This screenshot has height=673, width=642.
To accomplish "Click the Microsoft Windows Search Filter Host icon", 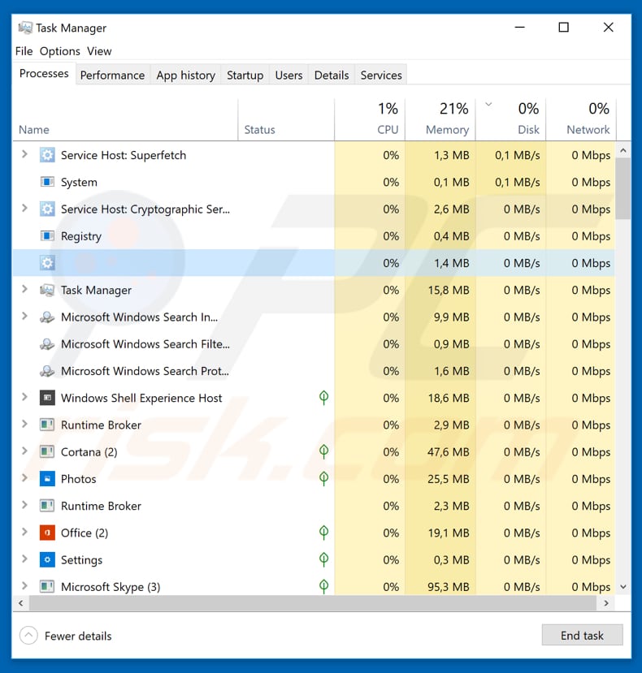I will click(47, 344).
